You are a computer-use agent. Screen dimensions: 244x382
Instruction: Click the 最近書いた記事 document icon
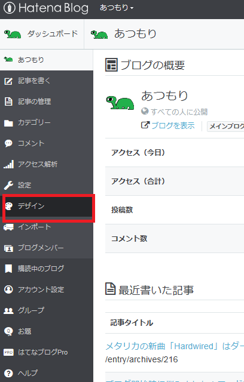(x=110, y=289)
